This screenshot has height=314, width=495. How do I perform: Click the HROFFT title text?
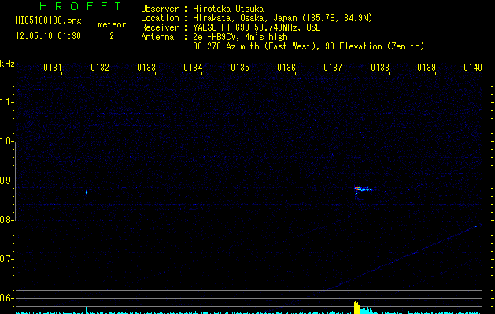click(x=80, y=6)
